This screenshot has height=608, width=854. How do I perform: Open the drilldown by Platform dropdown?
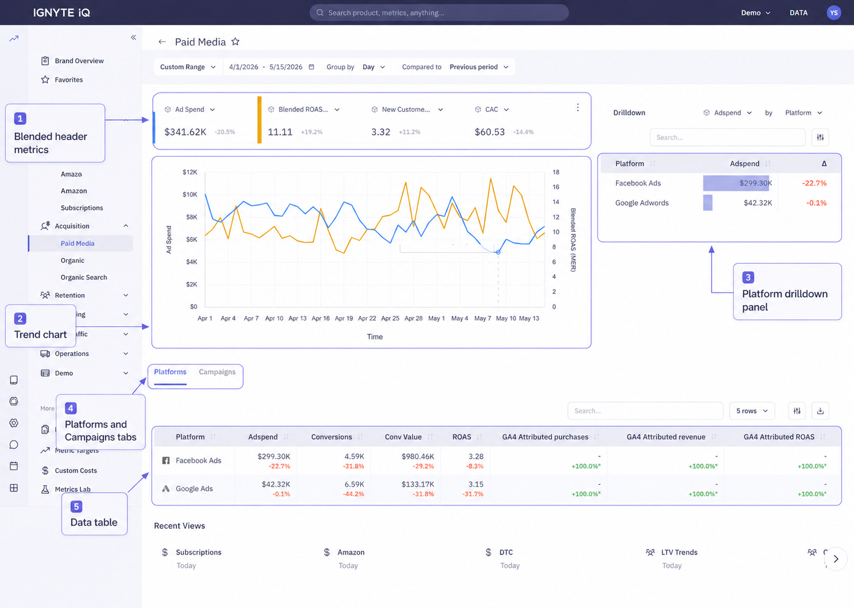coord(803,113)
